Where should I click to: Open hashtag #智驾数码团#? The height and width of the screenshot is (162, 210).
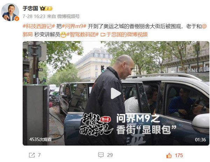(83, 34)
